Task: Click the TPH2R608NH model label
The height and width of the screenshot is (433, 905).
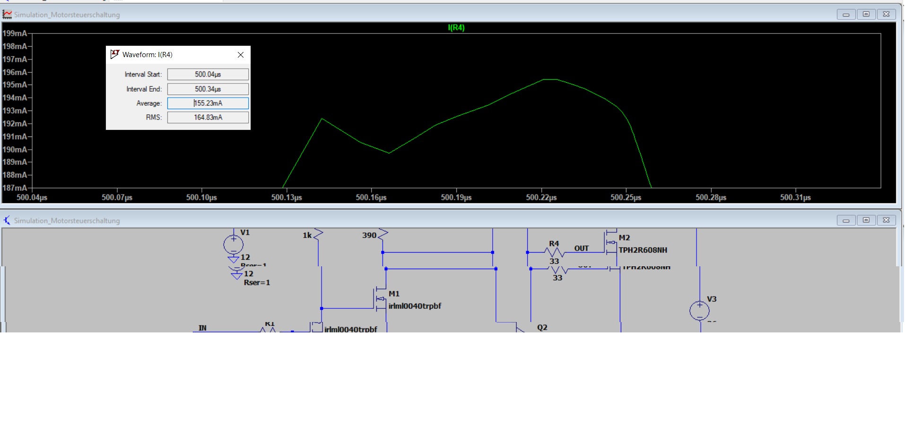Action: click(x=643, y=250)
